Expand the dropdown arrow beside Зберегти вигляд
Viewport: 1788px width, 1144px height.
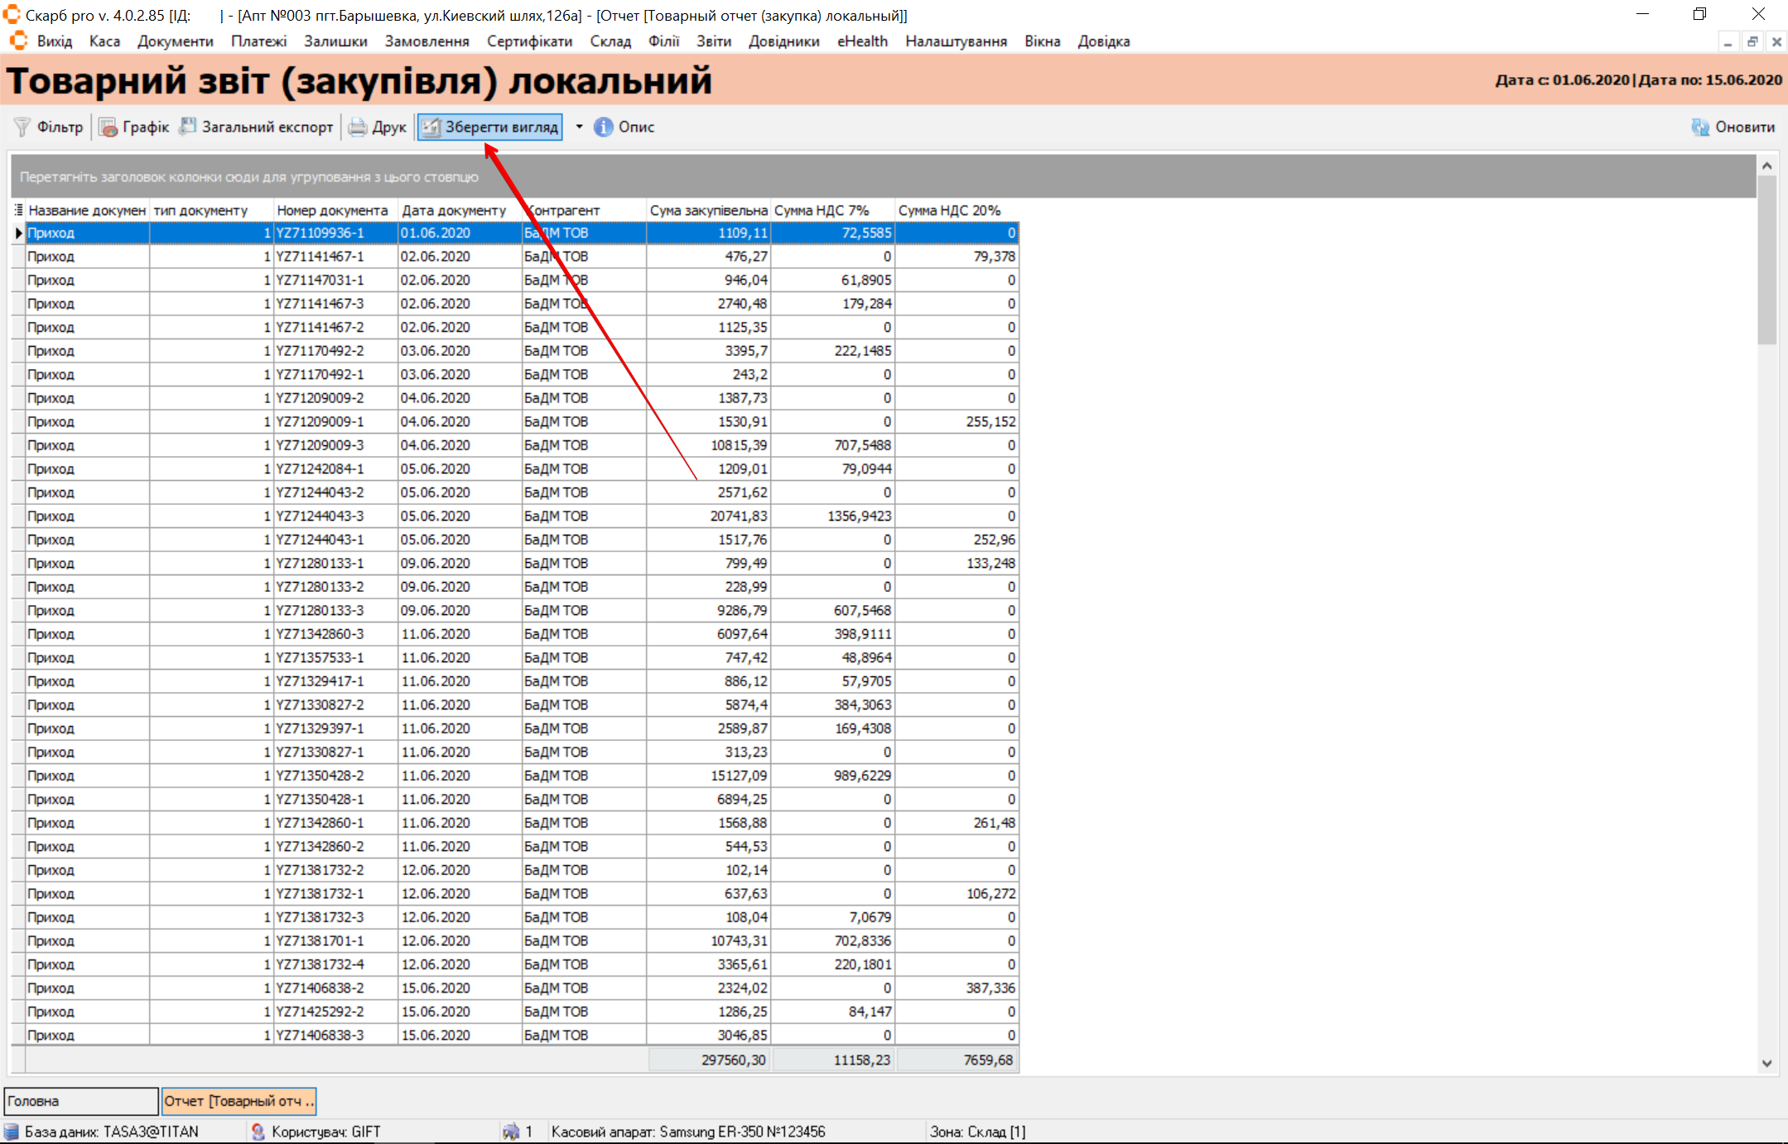pyautogui.click(x=579, y=127)
